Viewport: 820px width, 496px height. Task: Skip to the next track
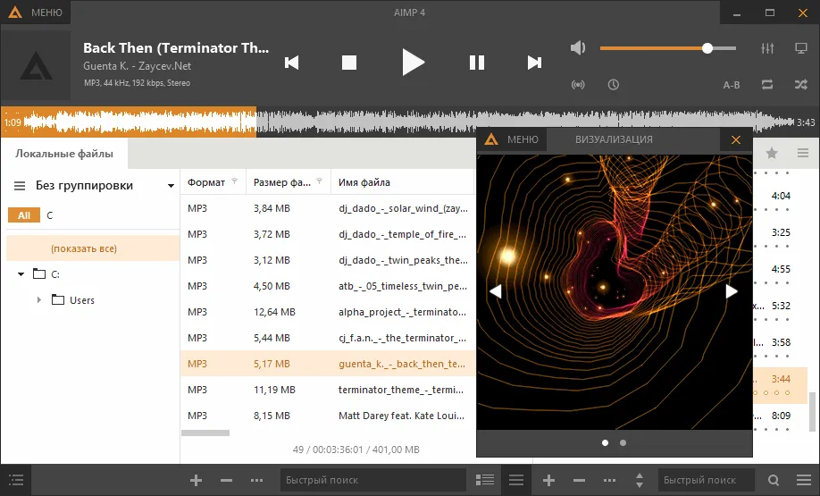[x=534, y=63]
